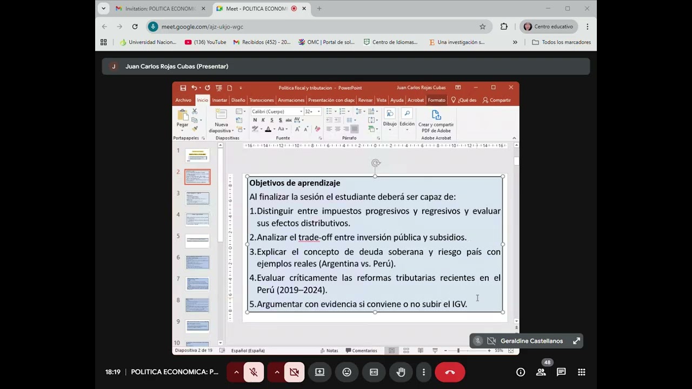
Task: Open Meet chat with everyone icon
Action: pos(561,372)
